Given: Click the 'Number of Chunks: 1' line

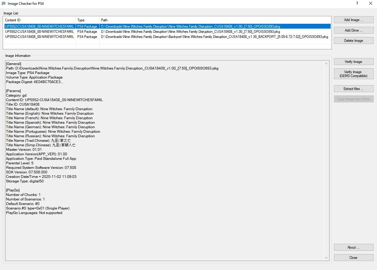Looking at the screenshot, I should pyautogui.click(x=23, y=195).
